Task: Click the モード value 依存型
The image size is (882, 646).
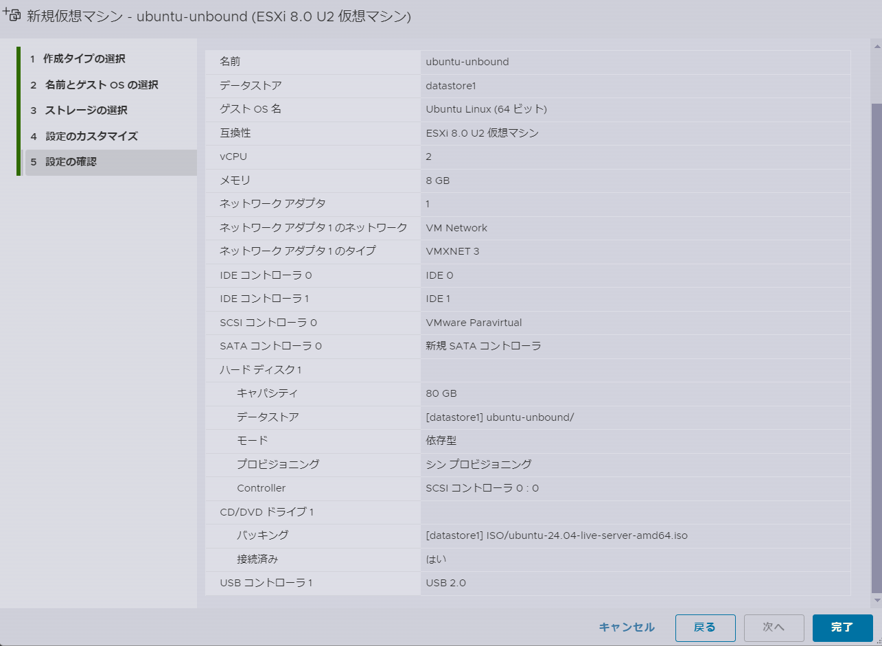Action: tap(441, 441)
